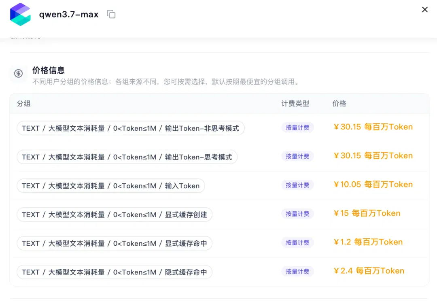Click 按量计费 badge in 非思考模式 row

[x=297, y=127]
